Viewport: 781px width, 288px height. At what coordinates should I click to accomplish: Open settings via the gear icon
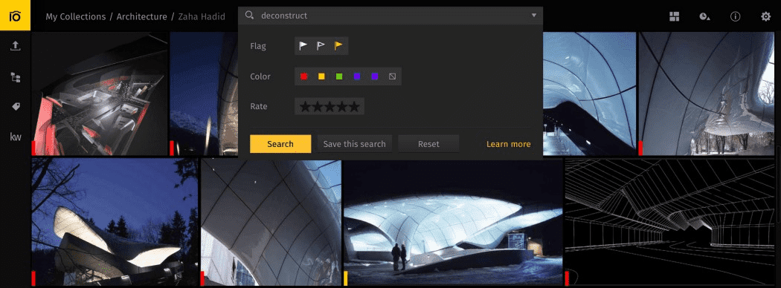pos(765,16)
